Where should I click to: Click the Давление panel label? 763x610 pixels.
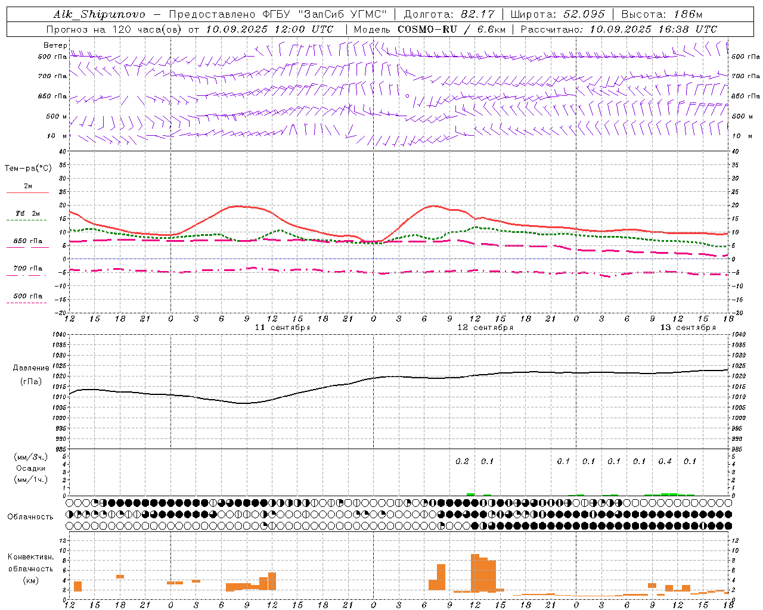click(x=31, y=368)
